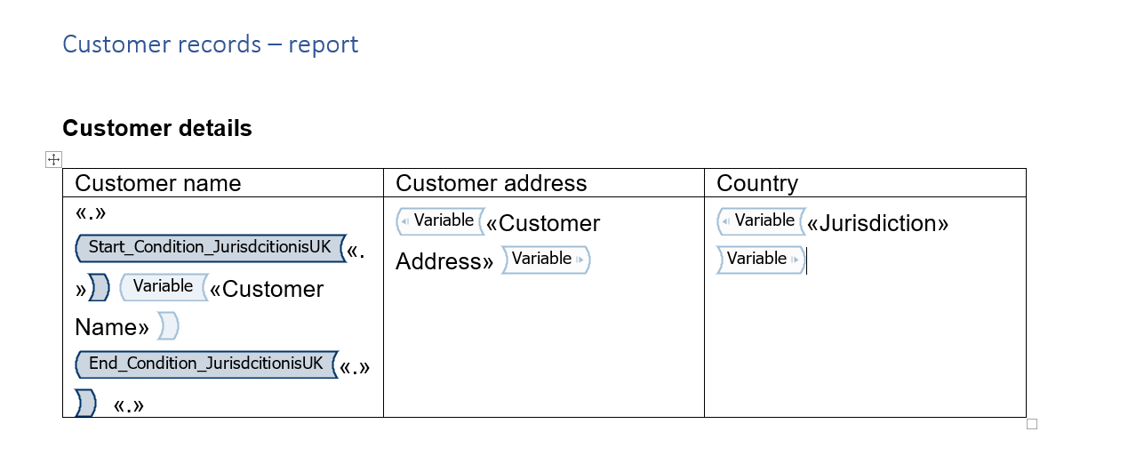Click the Variable opening tag before «Customer Name»
1136x464 pixels.
(x=164, y=287)
